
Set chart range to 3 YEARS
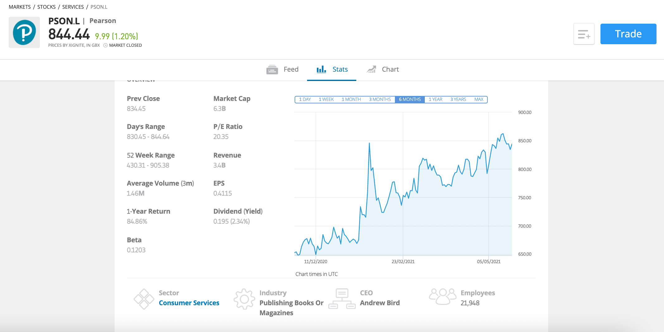(x=458, y=99)
